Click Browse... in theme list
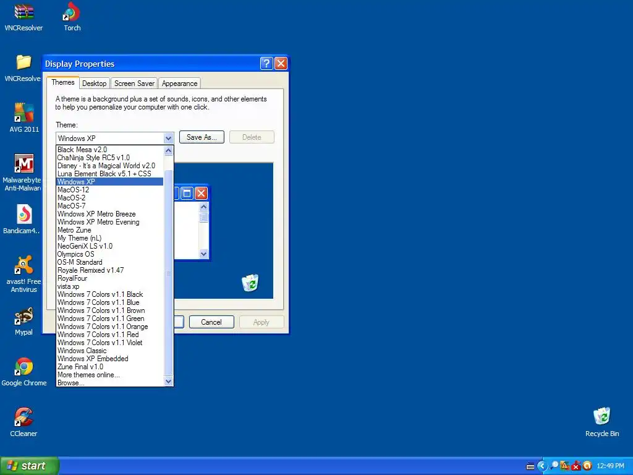 pyautogui.click(x=110, y=383)
